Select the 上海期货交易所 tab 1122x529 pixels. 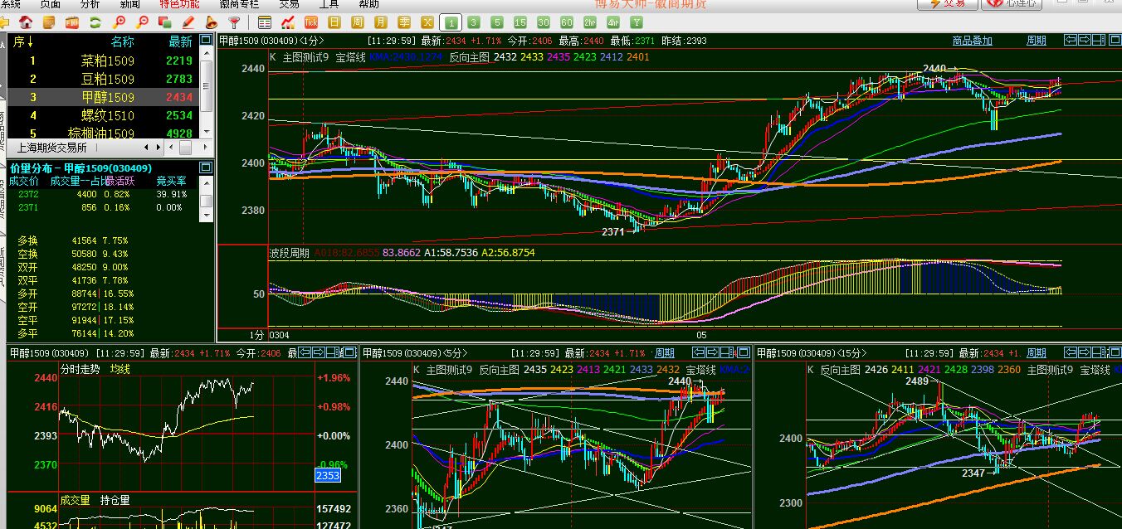(x=52, y=147)
